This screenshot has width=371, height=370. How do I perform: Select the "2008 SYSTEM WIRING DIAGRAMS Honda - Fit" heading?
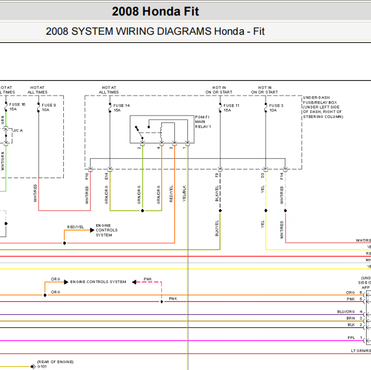point(155,31)
